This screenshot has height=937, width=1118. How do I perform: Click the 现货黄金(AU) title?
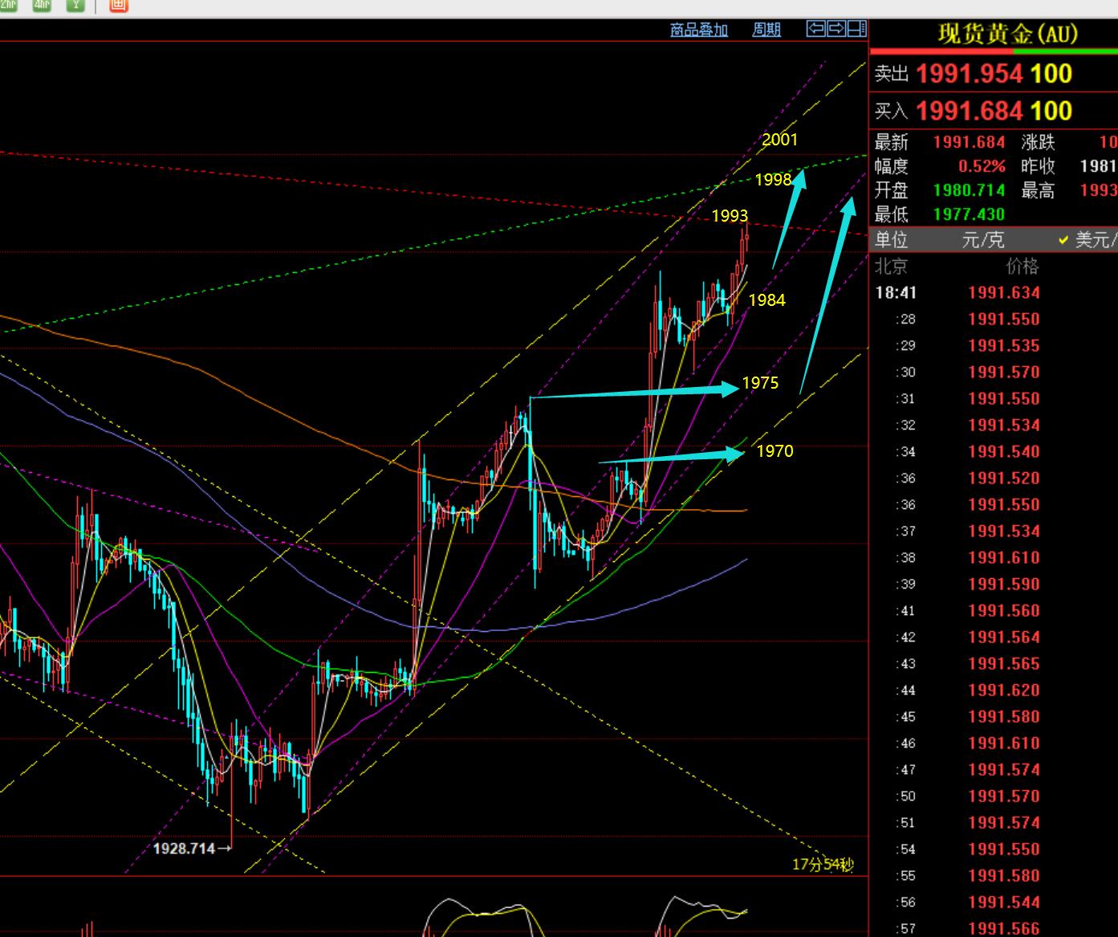[1008, 34]
